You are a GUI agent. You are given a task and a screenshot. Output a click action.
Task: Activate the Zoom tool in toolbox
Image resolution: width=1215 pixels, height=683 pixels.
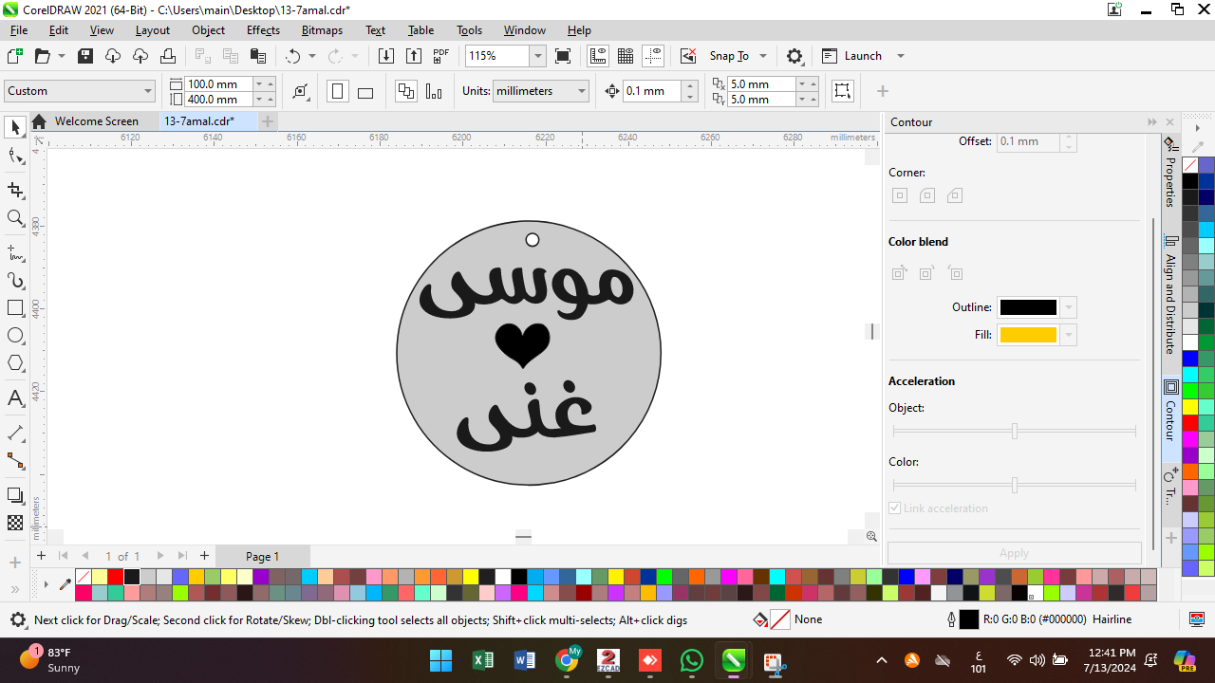pos(15,218)
